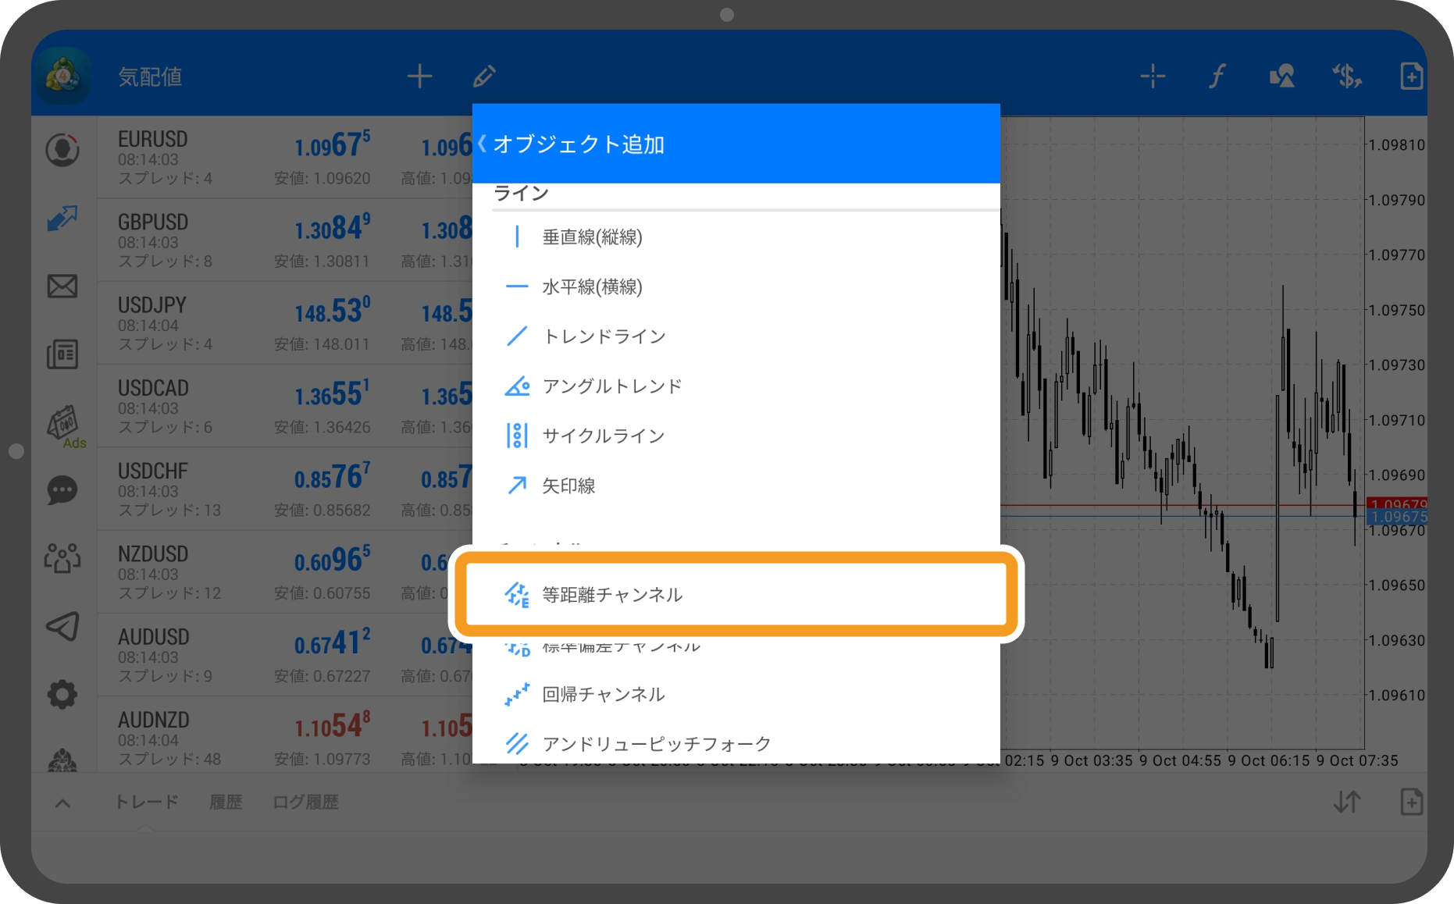
Task: Tap the arrow icon beside 矢印線
Action: point(517,486)
